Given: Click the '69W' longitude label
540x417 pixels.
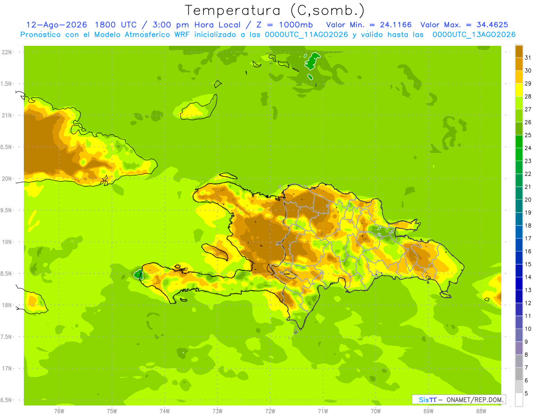Looking at the screenshot, I should [428, 411].
